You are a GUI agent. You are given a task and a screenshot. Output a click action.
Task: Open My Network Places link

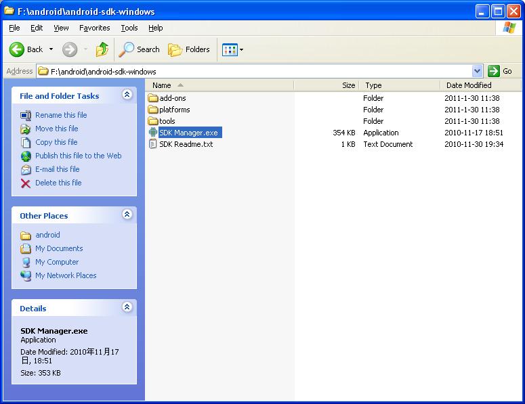tap(66, 275)
